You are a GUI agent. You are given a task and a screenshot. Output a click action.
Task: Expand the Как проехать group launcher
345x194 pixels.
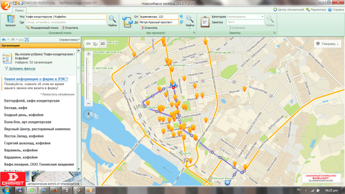click(194, 33)
